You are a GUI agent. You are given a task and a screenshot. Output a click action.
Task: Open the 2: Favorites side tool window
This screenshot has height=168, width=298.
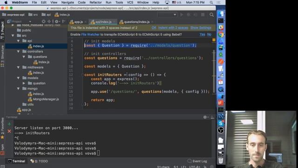pyautogui.click(x=2, y=128)
